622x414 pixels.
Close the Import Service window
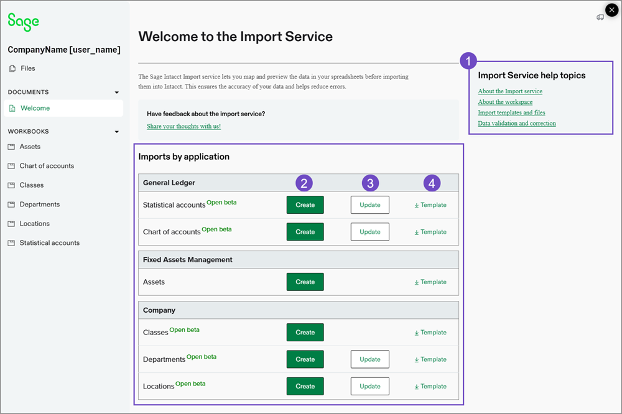coord(611,10)
